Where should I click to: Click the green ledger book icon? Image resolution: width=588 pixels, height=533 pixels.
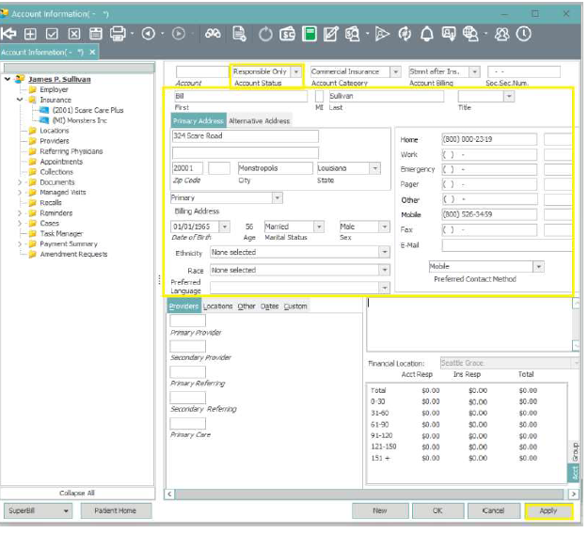coord(308,34)
